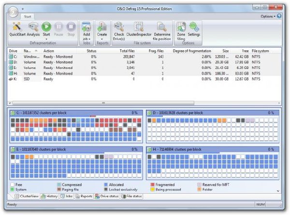Sort by the Frag. files column header
The width and height of the screenshot is (290, 215).
[156, 51]
